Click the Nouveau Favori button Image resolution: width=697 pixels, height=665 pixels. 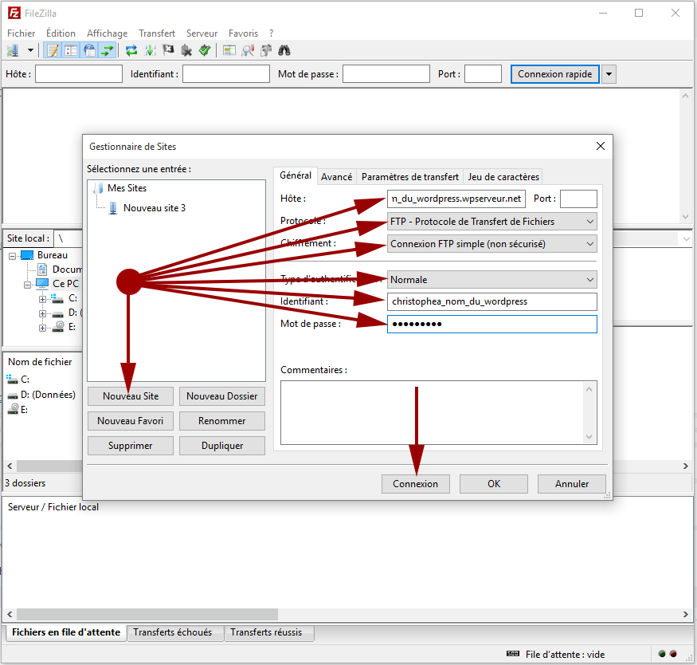point(131,421)
